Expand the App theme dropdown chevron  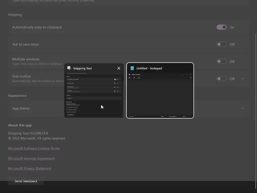(x=243, y=108)
